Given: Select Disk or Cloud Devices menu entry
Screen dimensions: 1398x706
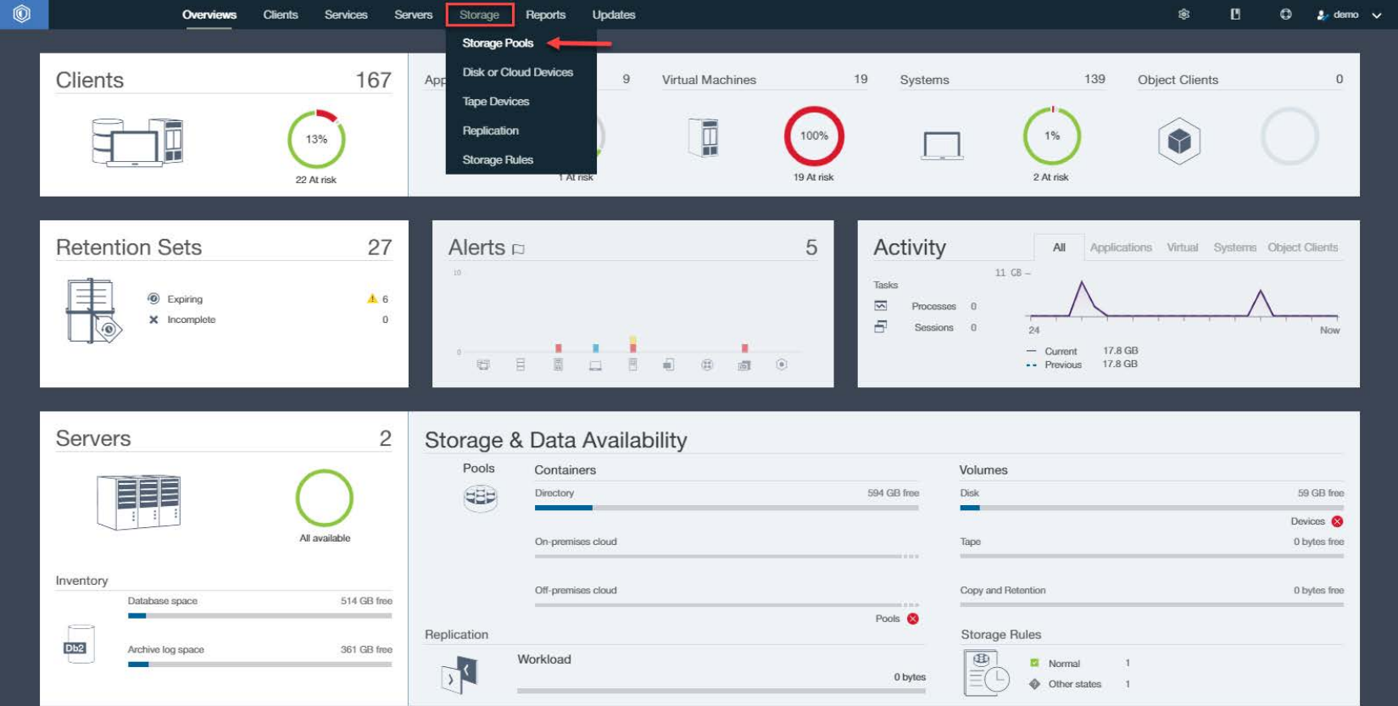Looking at the screenshot, I should point(517,72).
